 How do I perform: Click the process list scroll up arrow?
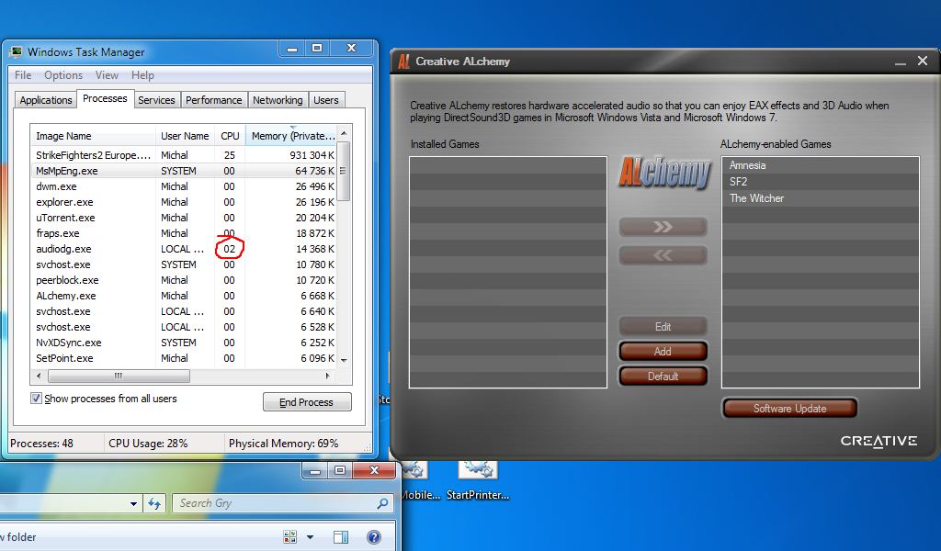click(x=344, y=133)
